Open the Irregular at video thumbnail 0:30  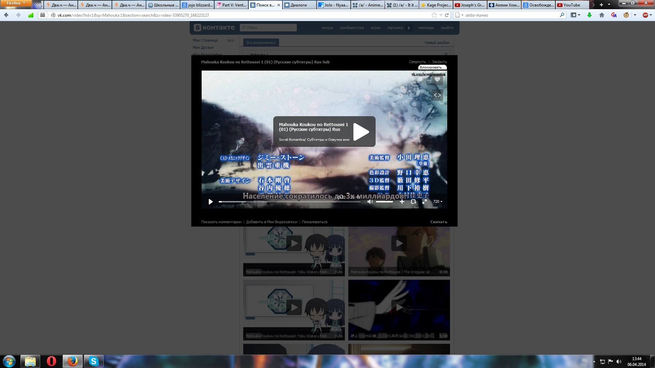pos(399,251)
